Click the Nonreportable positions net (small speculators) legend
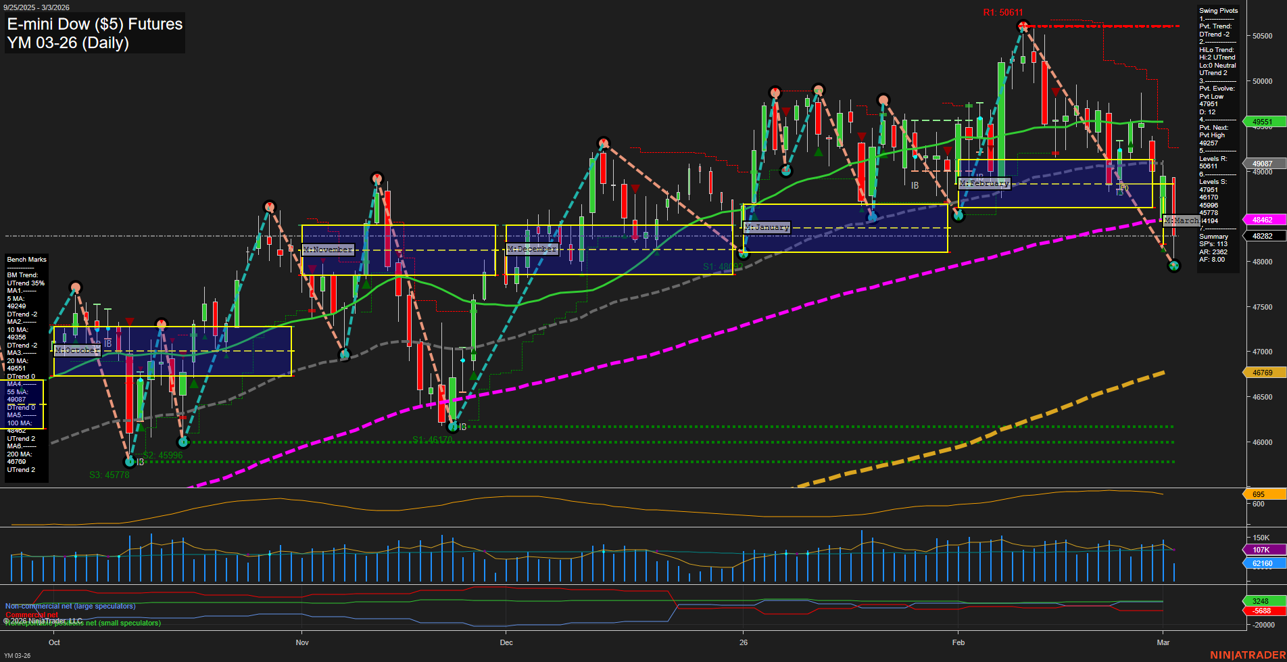Viewport: 1287px width, 662px height. click(82, 622)
